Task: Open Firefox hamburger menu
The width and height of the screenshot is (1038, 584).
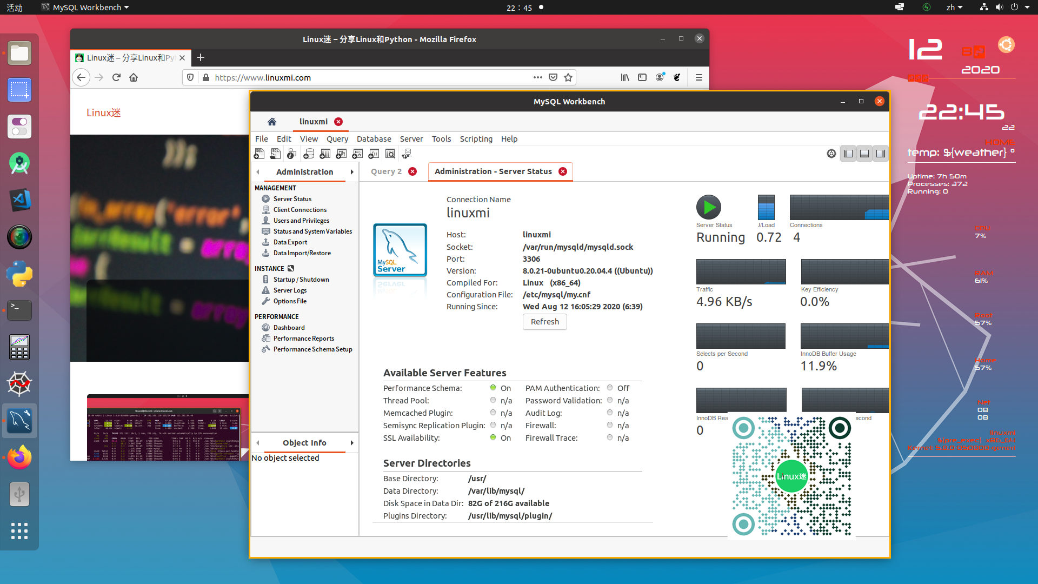Action: click(698, 77)
